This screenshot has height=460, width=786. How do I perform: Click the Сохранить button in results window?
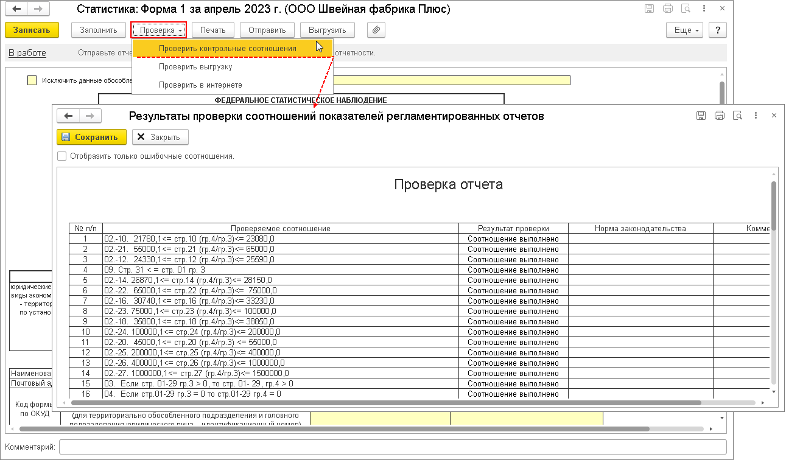point(91,137)
